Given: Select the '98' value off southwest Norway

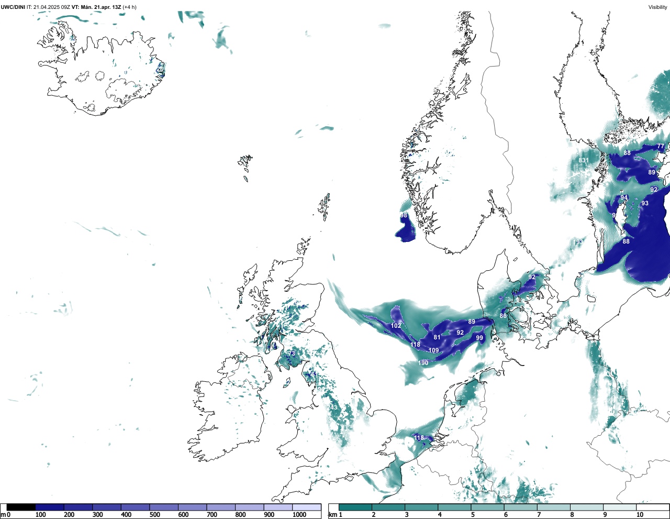Looking at the screenshot, I should (404, 215).
